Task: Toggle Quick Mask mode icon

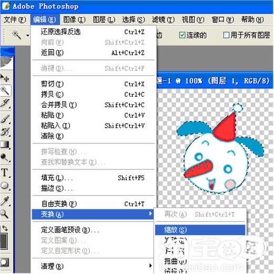Action: [4, 262]
